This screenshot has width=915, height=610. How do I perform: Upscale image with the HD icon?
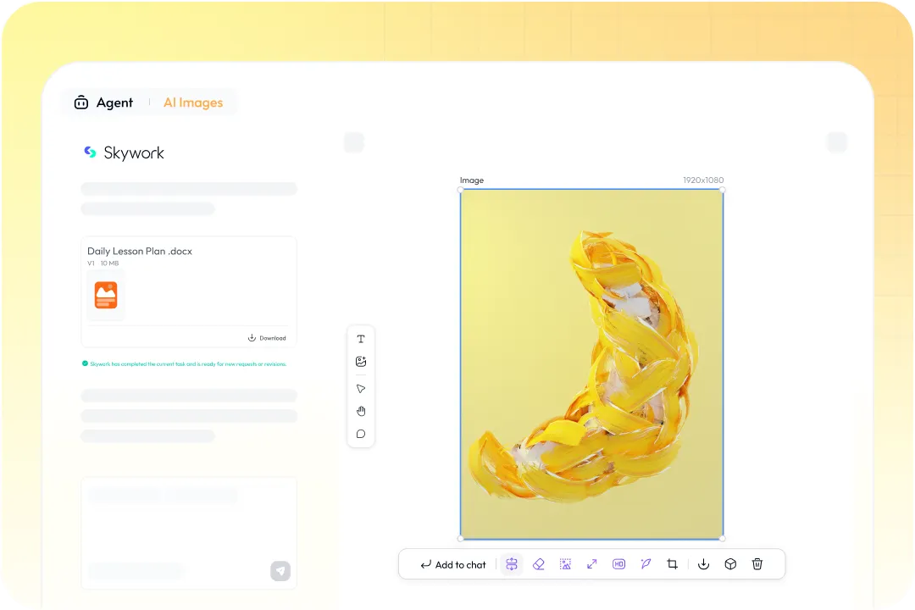click(619, 564)
